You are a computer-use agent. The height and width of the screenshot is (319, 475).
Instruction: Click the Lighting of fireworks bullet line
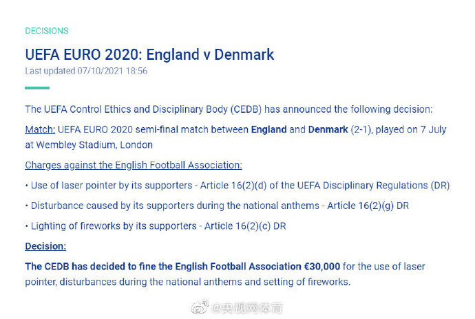pos(156,226)
